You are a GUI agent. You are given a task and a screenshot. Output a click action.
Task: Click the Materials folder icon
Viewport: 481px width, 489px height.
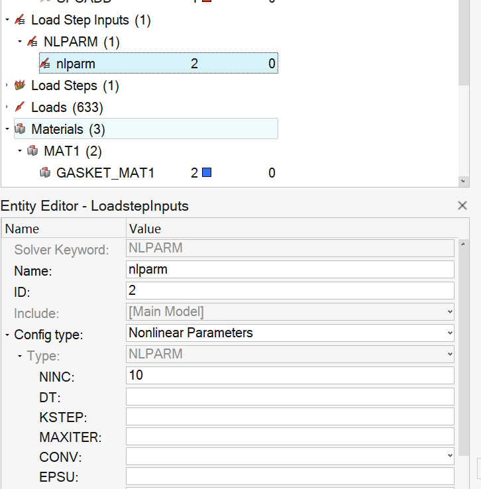tap(19, 129)
